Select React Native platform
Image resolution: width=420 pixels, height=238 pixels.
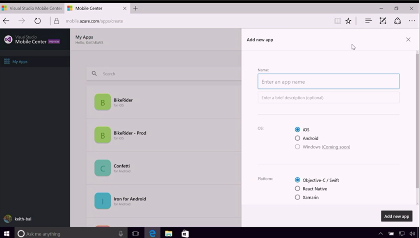(298, 189)
